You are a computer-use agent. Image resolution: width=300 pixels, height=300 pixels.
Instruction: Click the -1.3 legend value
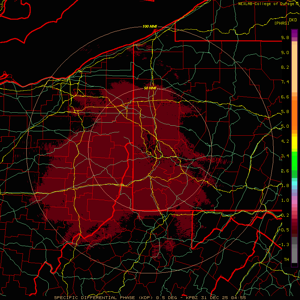click(284, 245)
